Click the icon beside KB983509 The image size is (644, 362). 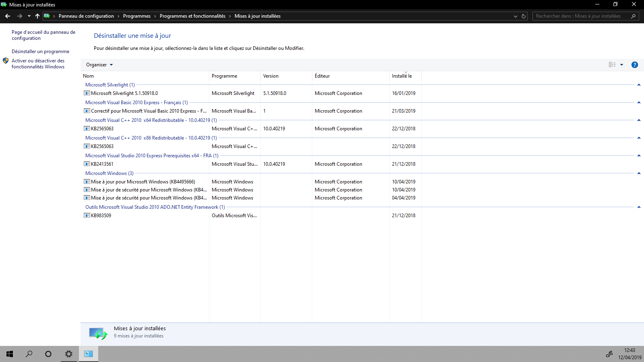[x=87, y=216]
